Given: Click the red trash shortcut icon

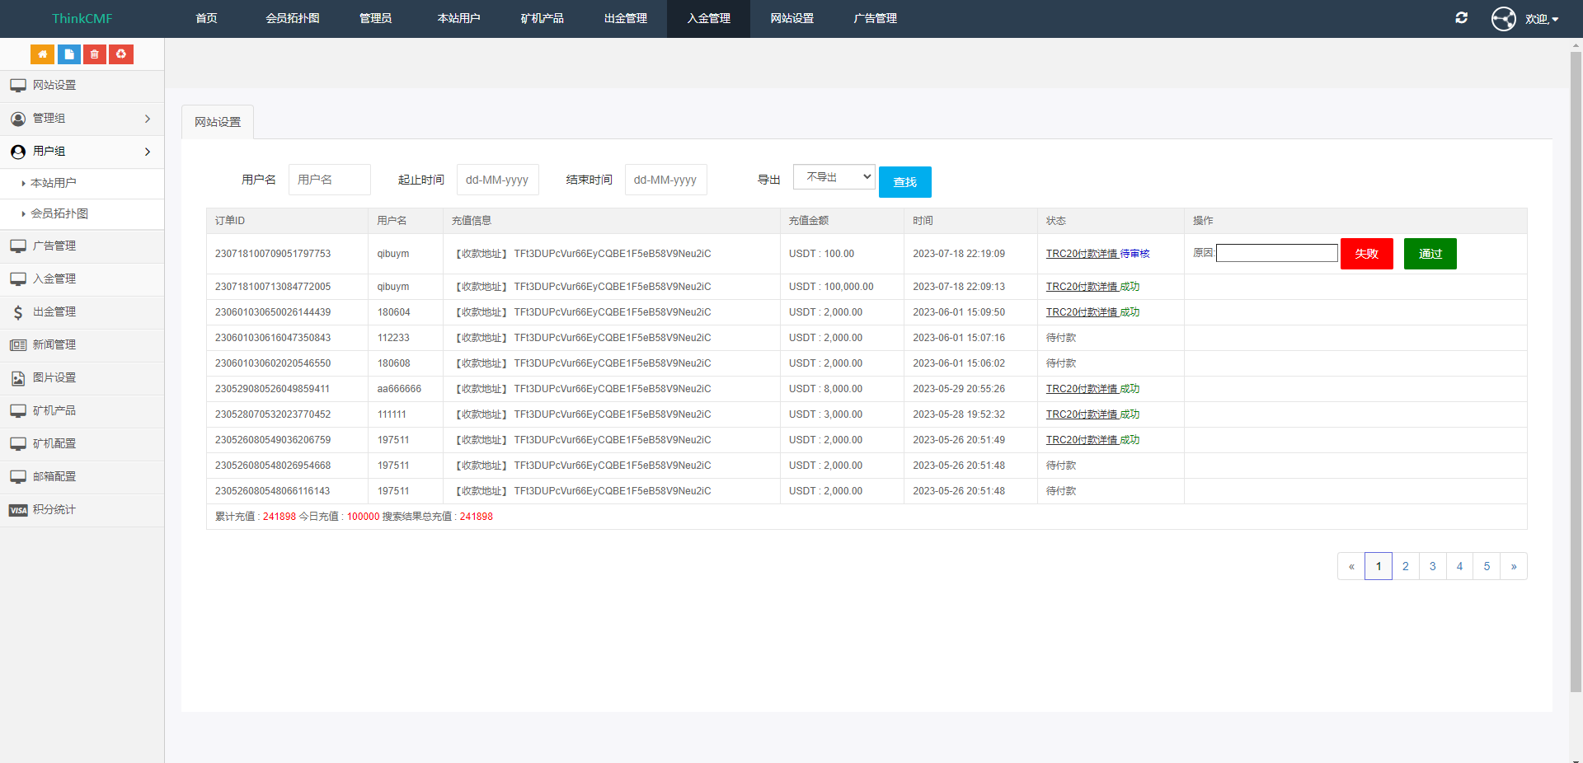Looking at the screenshot, I should (95, 54).
